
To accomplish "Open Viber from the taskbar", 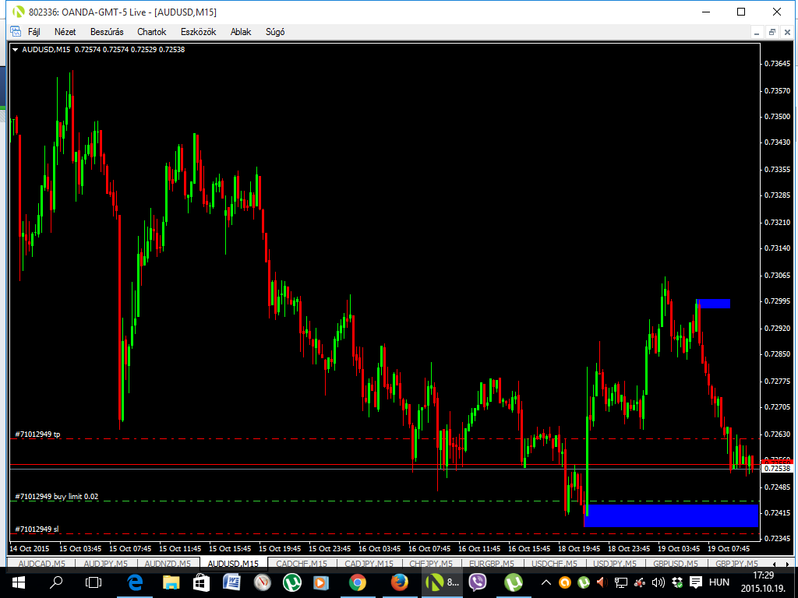I will pos(478,582).
